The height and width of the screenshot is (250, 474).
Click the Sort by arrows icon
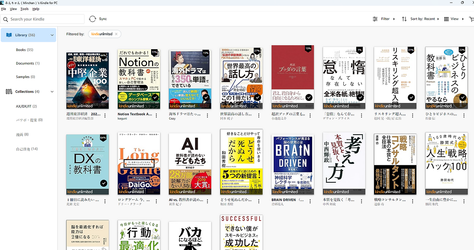[404, 19]
